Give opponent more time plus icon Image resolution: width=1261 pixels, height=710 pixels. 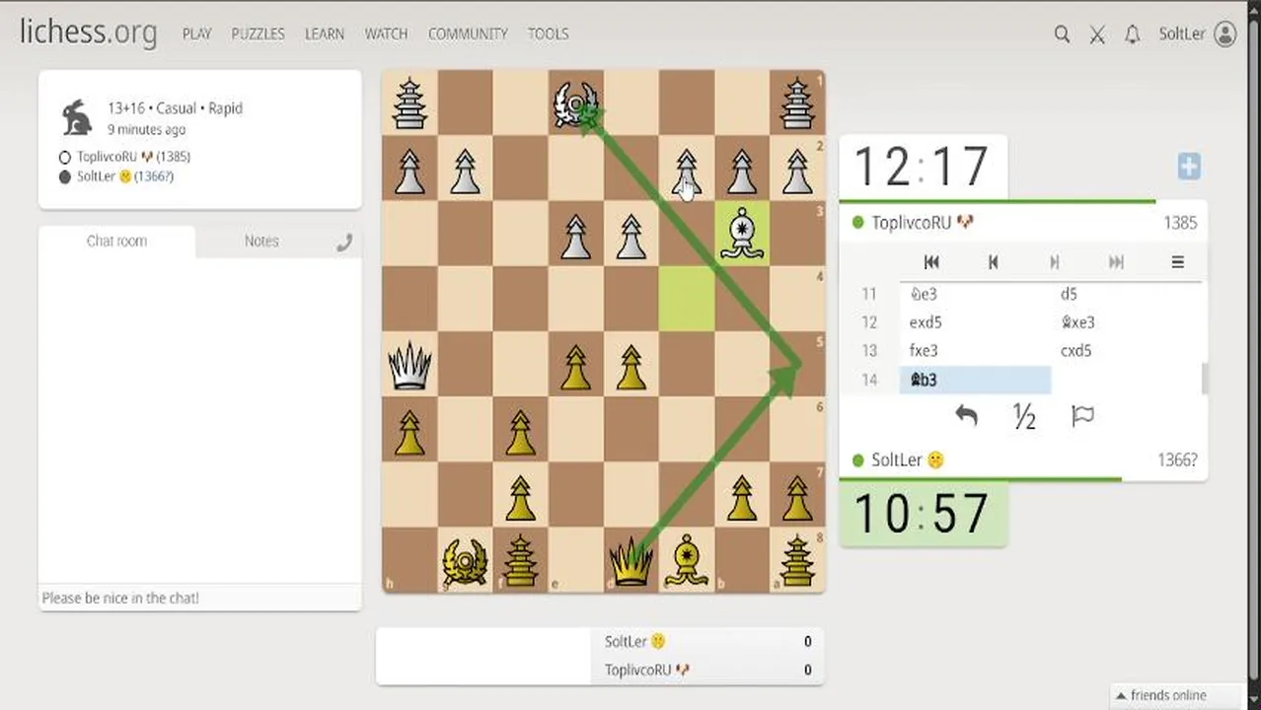tap(1189, 167)
